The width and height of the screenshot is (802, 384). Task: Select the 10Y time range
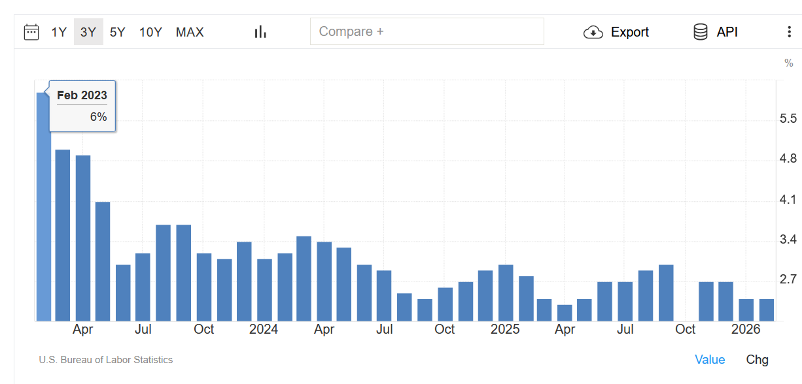(x=150, y=32)
